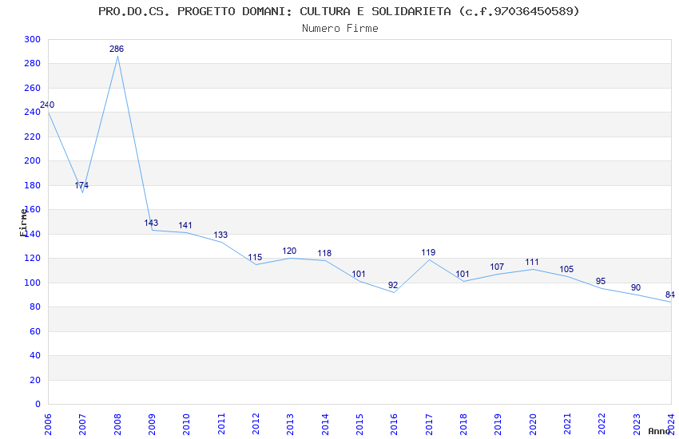Image resolution: width=679 pixels, height=439 pixels.
Task: Click the x-axis year label 2006
Action: click(48, 424)
